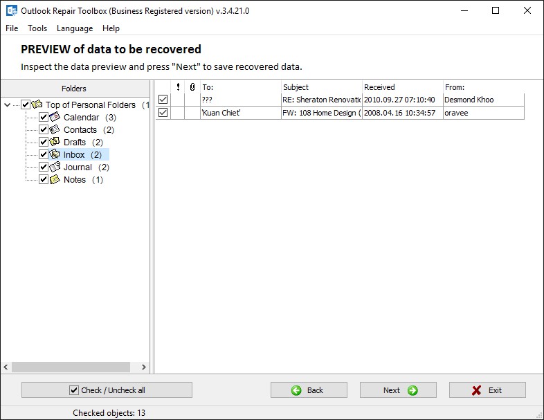The width and height of the screenshot is (544, 420).
Task: Uncheck the Desmond Khoo email checkbox
Action: point(163,100)
